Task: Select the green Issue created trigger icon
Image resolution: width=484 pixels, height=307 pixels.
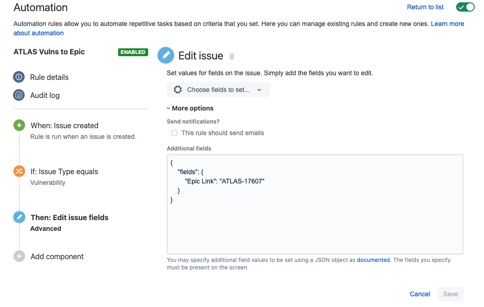Action: pos(19,125)
